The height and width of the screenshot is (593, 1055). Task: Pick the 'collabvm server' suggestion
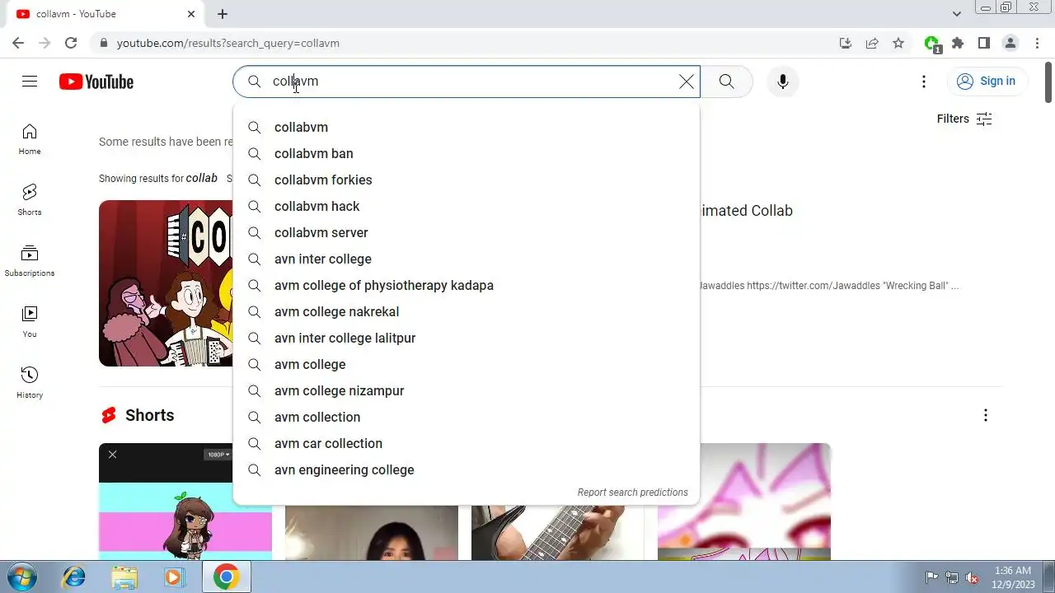coord(467,232)
